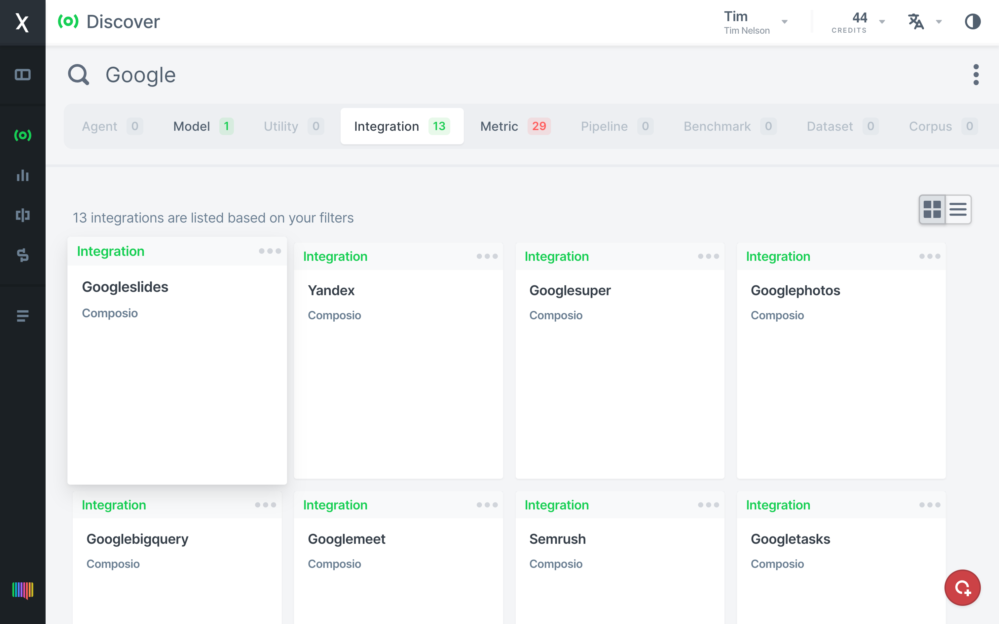Switch to the Metric tab

click(514, 126)
